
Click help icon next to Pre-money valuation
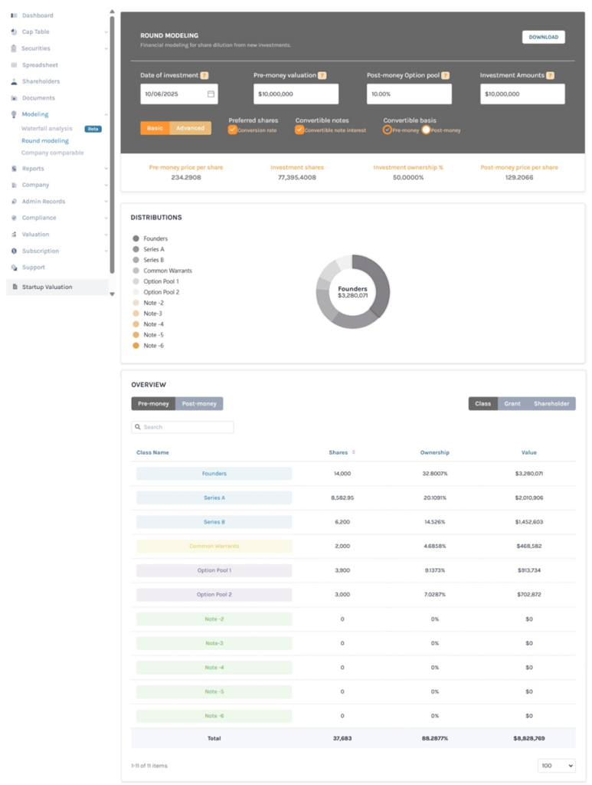point(322,76)
